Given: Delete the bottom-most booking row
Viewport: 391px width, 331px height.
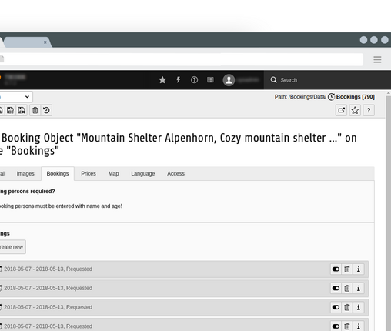Looking at the screenshot, I should pyautogui.click(x=347, y=326).
